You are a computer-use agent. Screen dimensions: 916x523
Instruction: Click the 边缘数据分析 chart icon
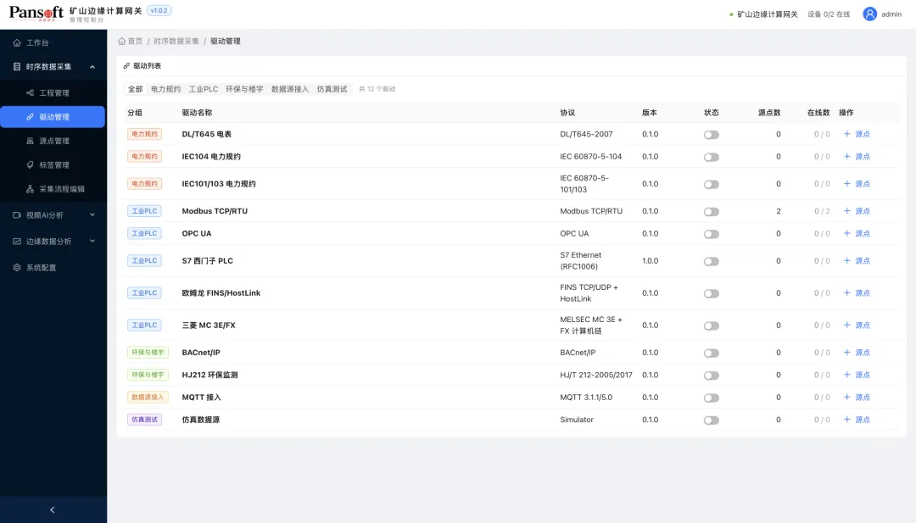coord(17,241)
